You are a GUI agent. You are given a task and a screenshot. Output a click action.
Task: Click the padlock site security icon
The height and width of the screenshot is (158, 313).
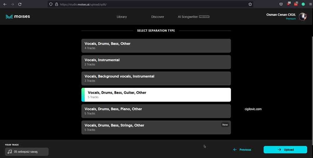point(56,4)
